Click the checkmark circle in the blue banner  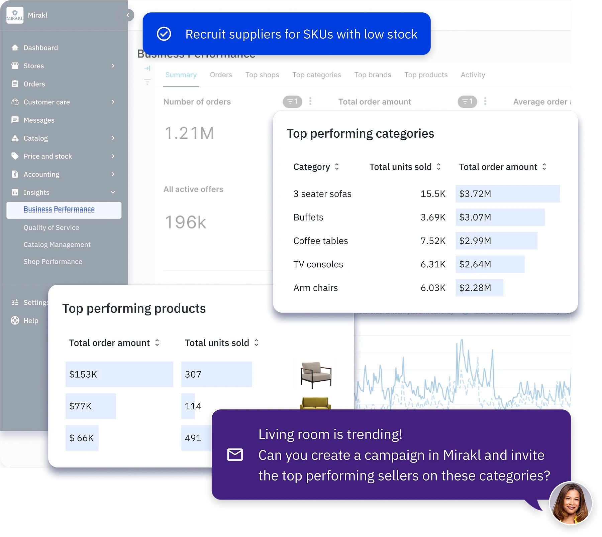click(164, 34)
